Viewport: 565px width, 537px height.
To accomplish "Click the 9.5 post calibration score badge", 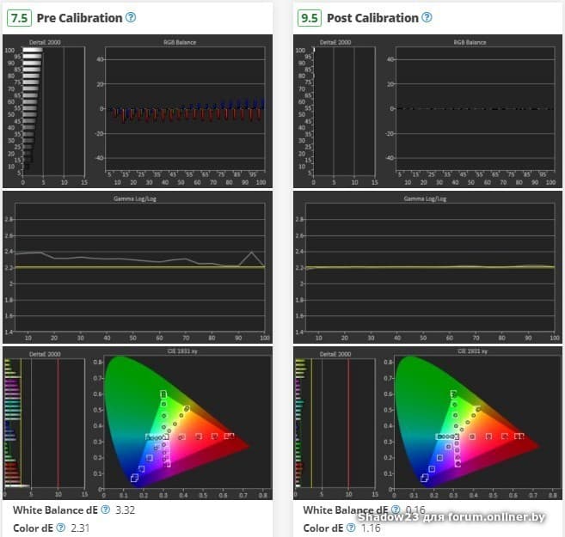I will click(310, 18).
